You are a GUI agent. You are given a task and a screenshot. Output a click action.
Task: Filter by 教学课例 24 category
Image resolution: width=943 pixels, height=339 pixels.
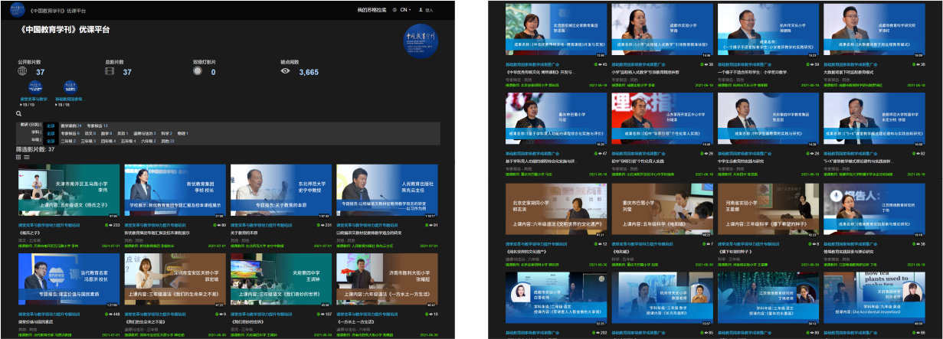[71, 125]
